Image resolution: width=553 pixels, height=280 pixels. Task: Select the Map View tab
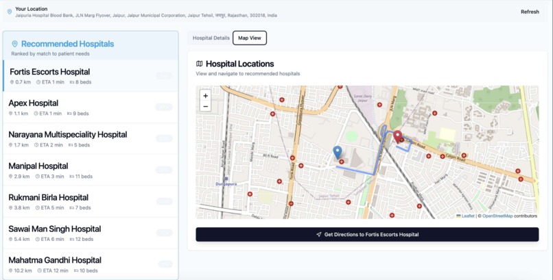[x=250, y=38]
